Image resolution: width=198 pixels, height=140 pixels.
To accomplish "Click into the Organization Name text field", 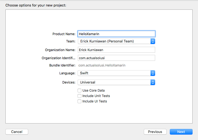I will 116,50.
